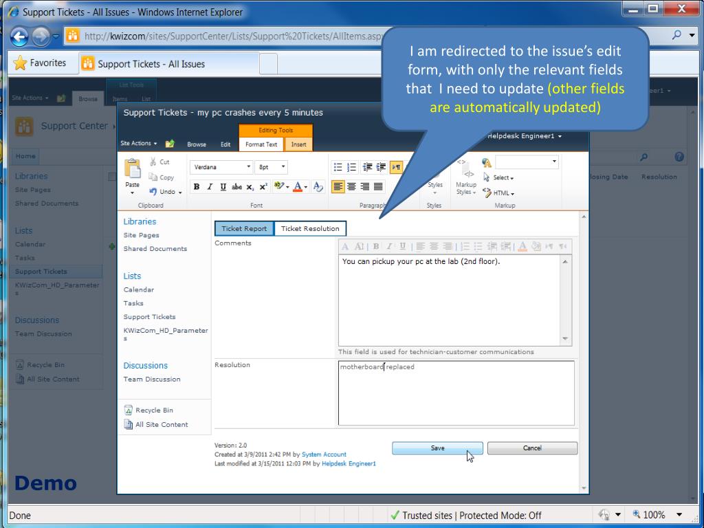This screenshot has width=704, height=528.
Task: Open the 100% zoom level dropdown in the status bar
Action: coord(679,514)
